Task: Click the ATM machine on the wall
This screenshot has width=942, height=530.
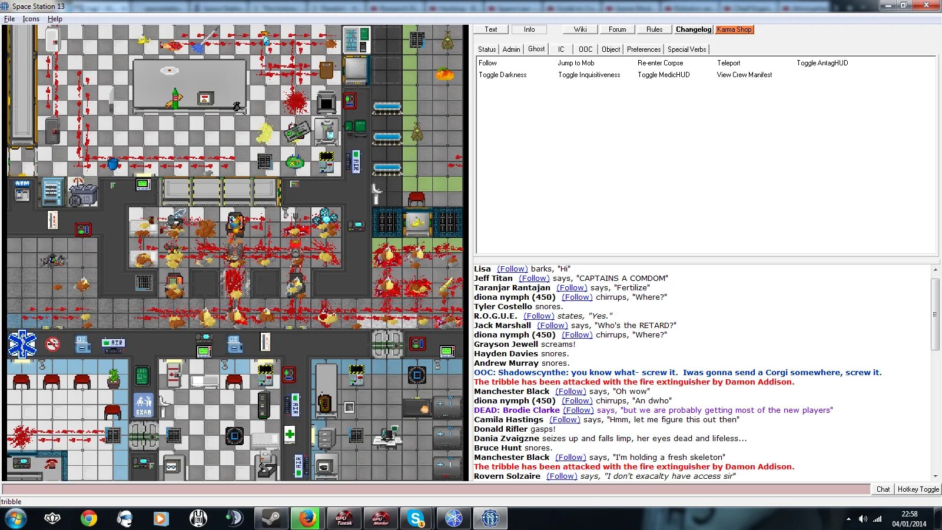Action: pyautogui.click(x=22, y=190)
